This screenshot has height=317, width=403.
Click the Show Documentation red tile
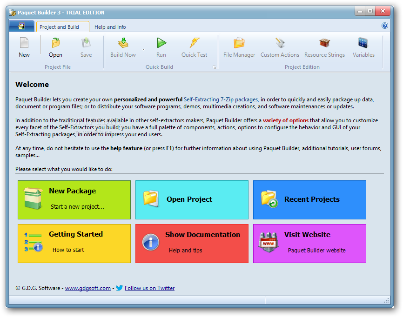192,244
